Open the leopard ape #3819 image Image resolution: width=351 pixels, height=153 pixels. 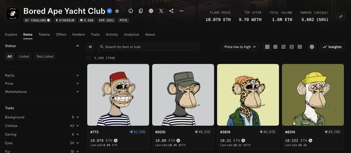click(248, 95)
